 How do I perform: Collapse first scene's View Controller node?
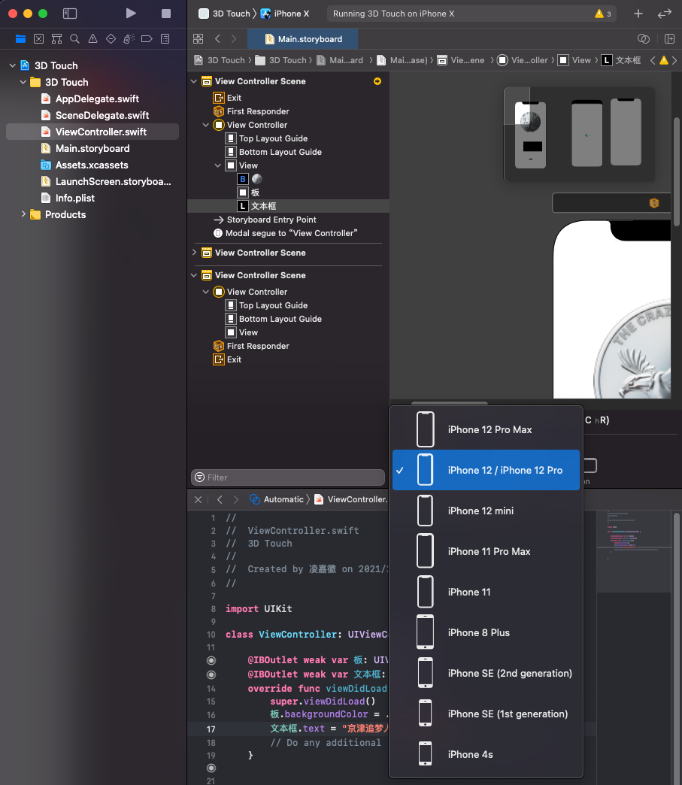pyautogui.click(x=206, y=125)
